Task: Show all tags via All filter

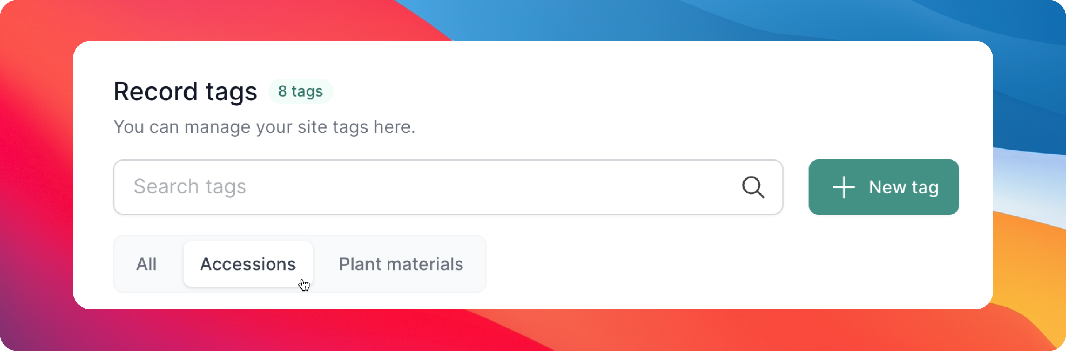Action: pyautogui.click(x=146, y=264)
